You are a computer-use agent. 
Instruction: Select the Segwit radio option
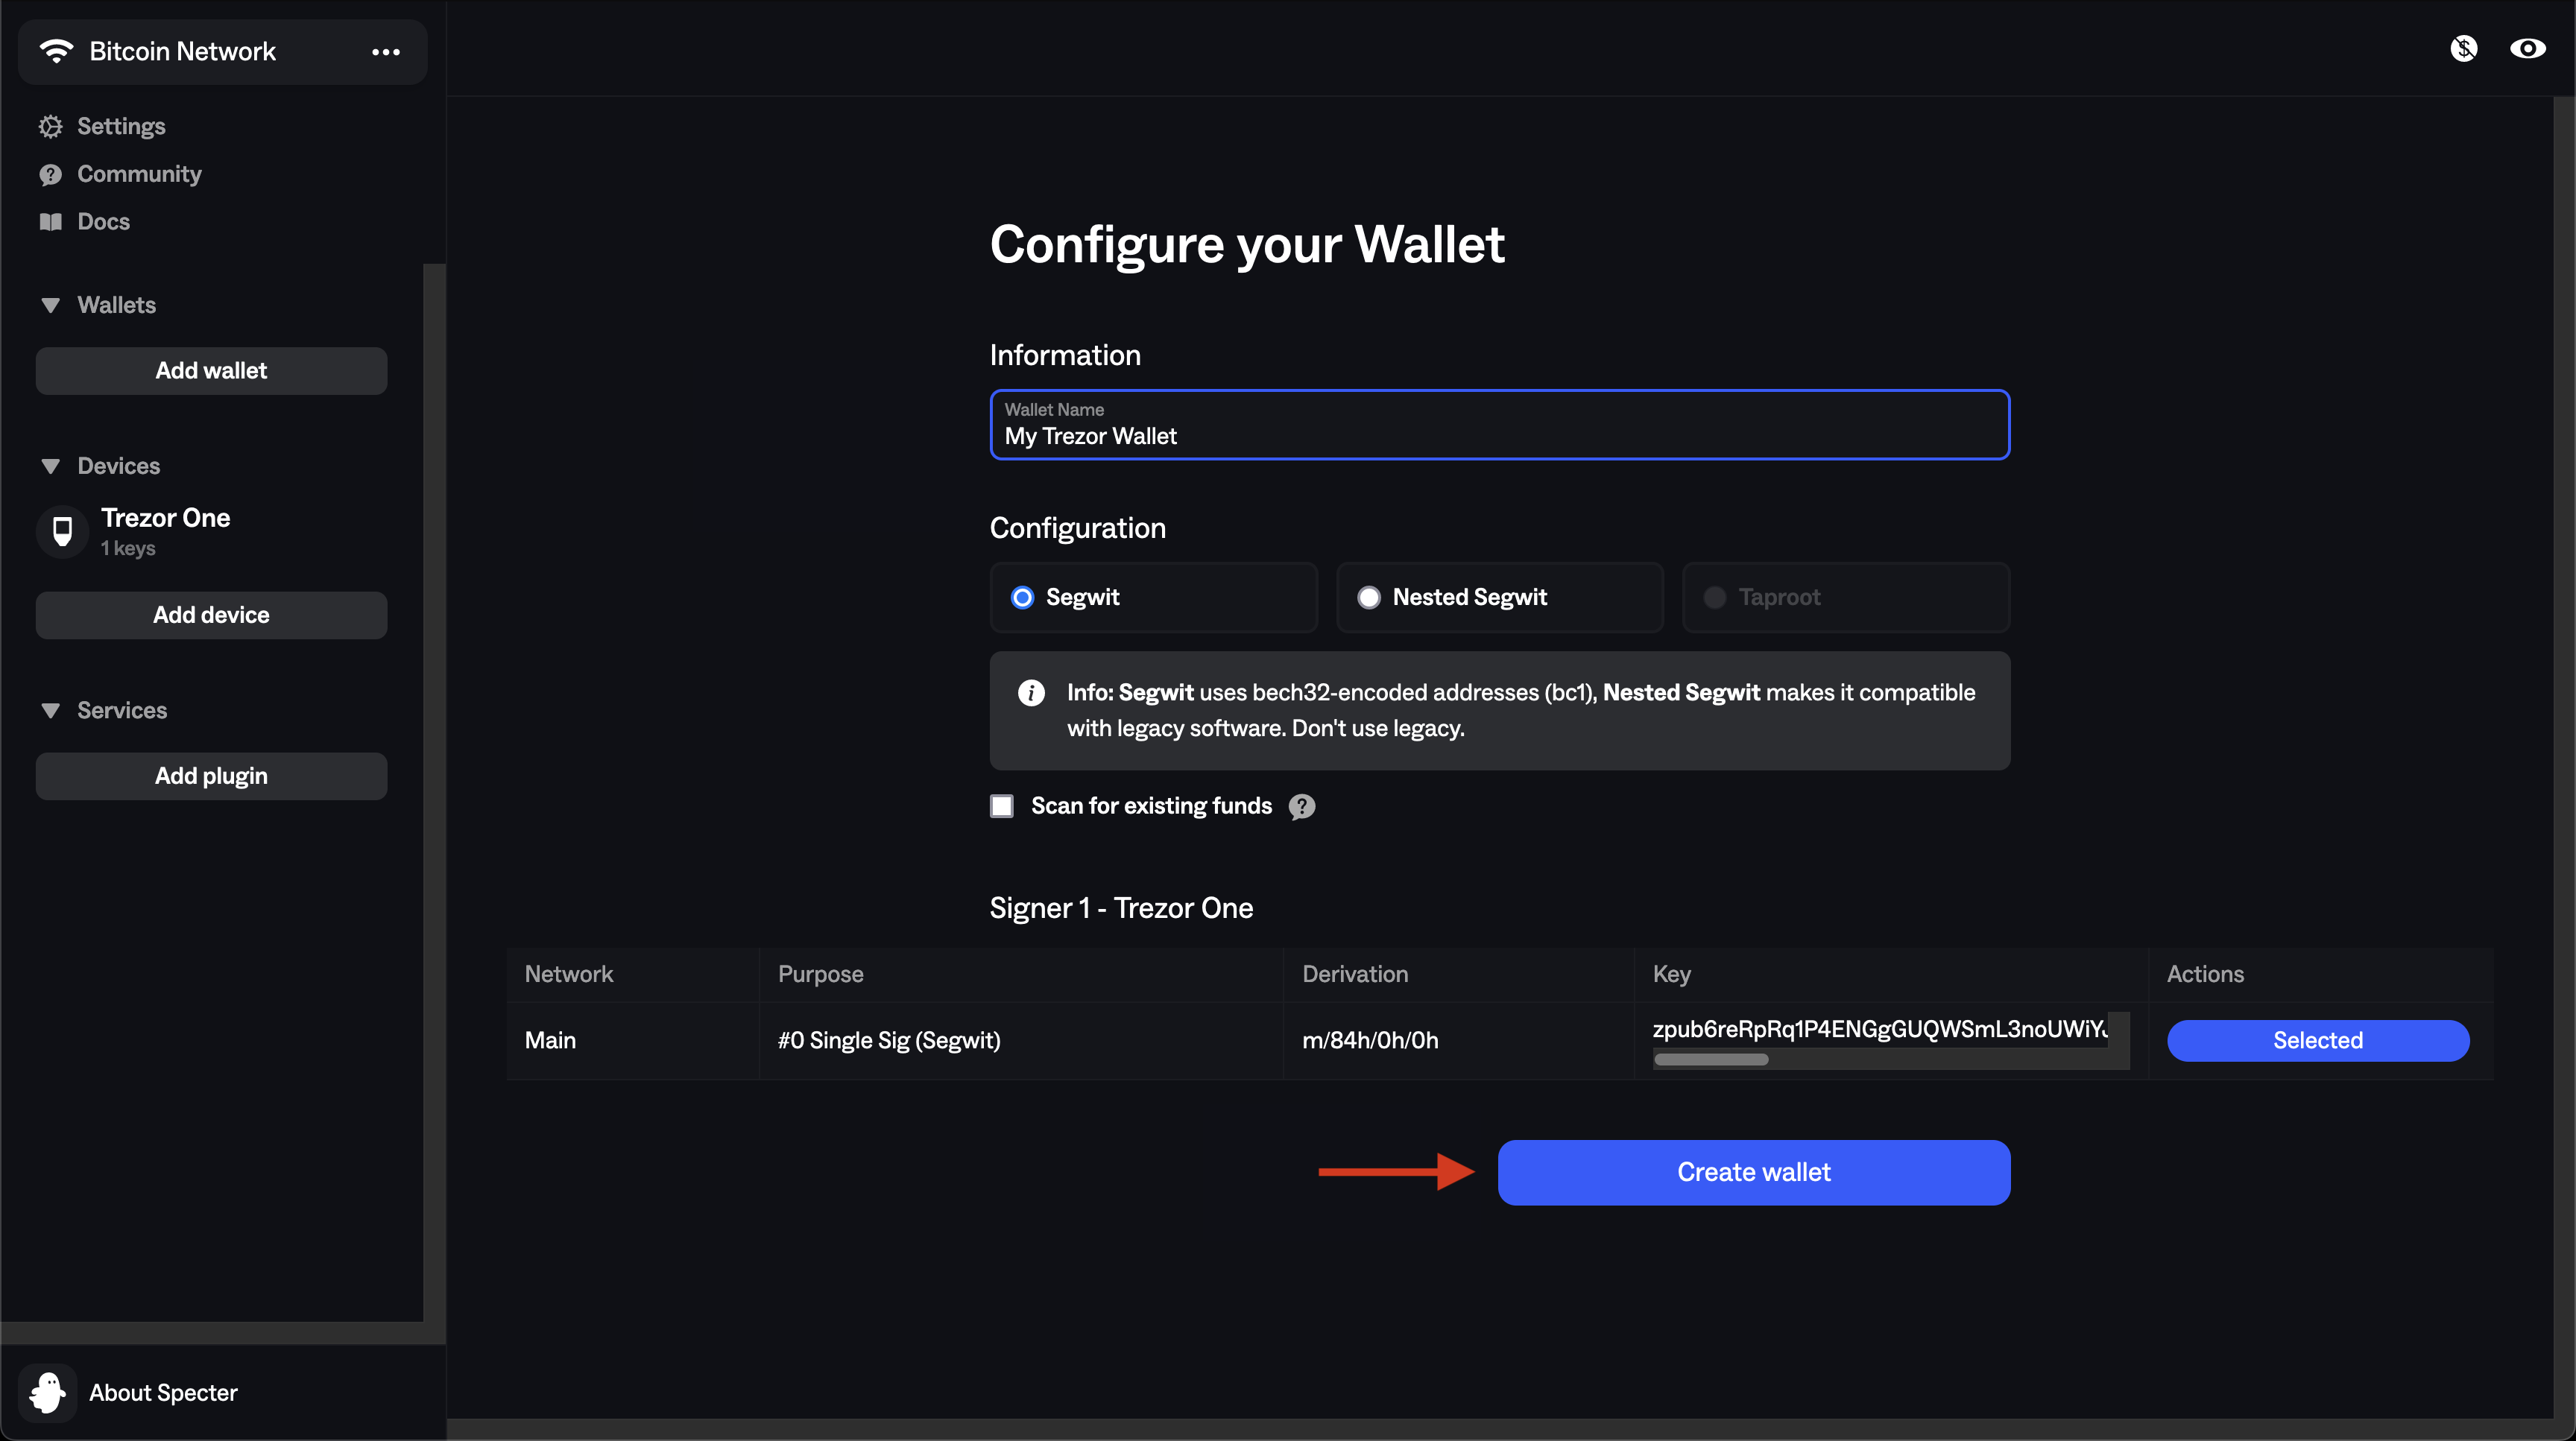click(x=1021, y=598)
